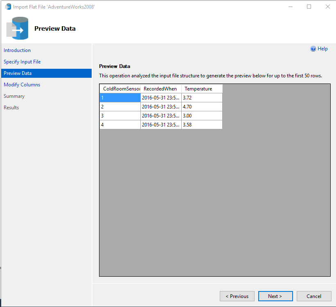Click sensor number 3 cell
Screen dimensions: 336x307
[120, 116]
